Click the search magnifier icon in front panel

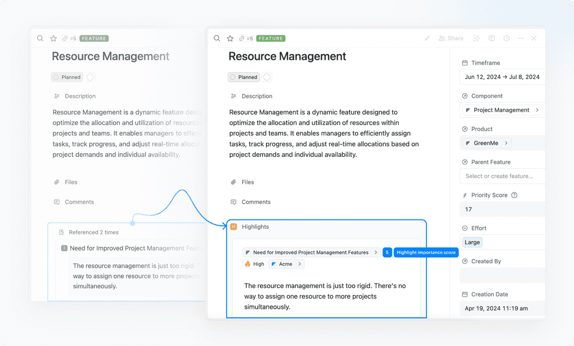click(217, 39)
